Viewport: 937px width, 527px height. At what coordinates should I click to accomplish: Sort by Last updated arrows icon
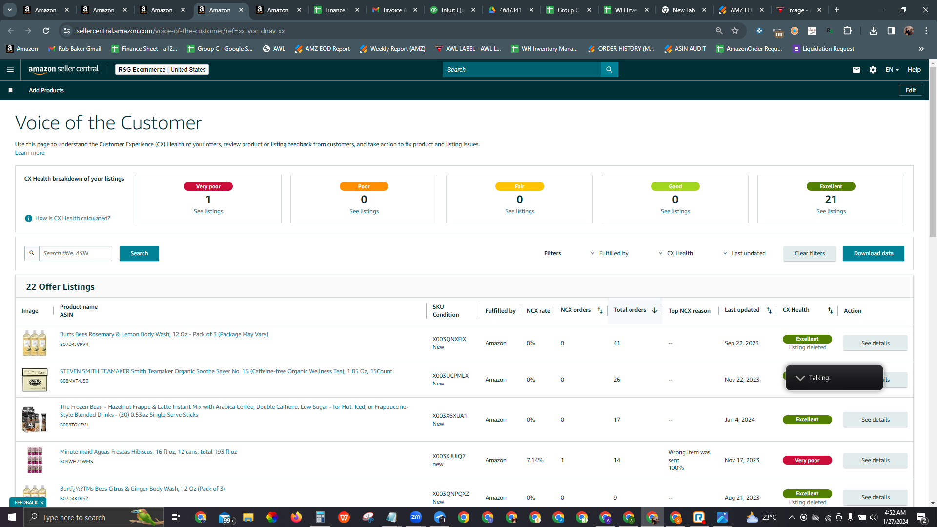(769, 311)
